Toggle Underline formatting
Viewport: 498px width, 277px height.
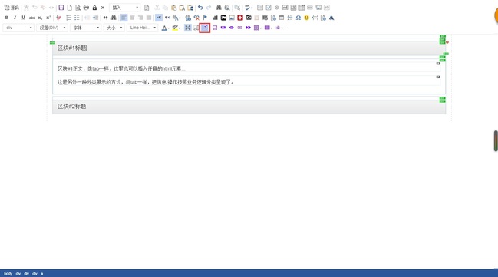(23, 18)
